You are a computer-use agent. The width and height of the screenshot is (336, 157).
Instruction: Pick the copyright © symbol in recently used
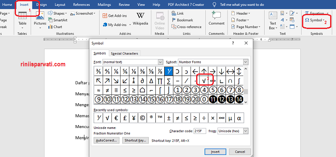[142, 118]
